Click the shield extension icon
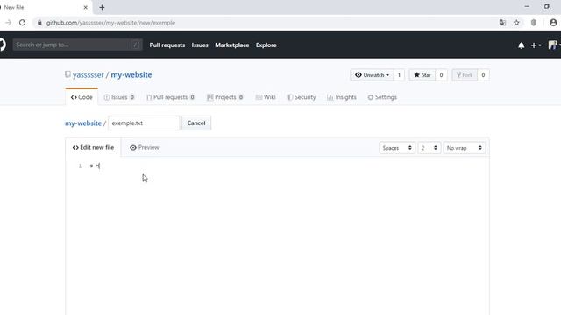The width and height of the screenshot is (561, 315). (534, 23)
